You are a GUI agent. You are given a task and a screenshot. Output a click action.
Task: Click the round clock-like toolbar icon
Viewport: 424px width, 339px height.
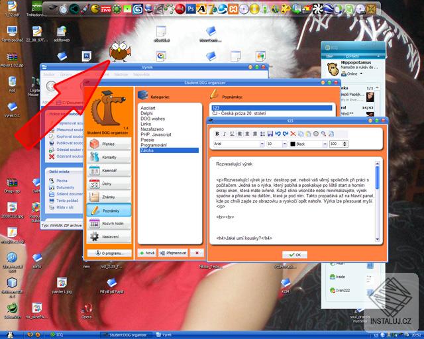click(x=315, y=134)
